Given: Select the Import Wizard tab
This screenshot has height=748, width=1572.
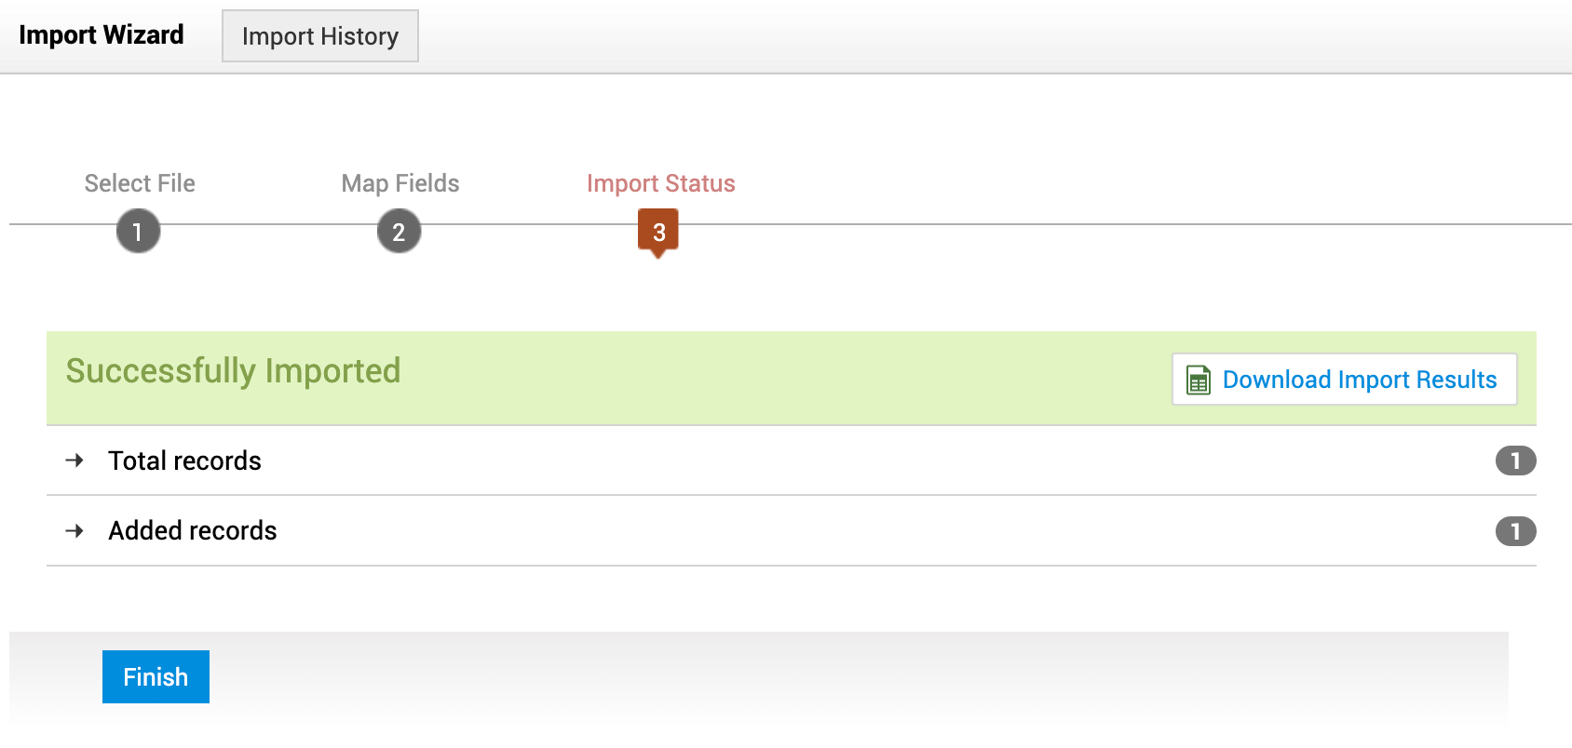Looking at the screenshot, I should tap(102, 35).
